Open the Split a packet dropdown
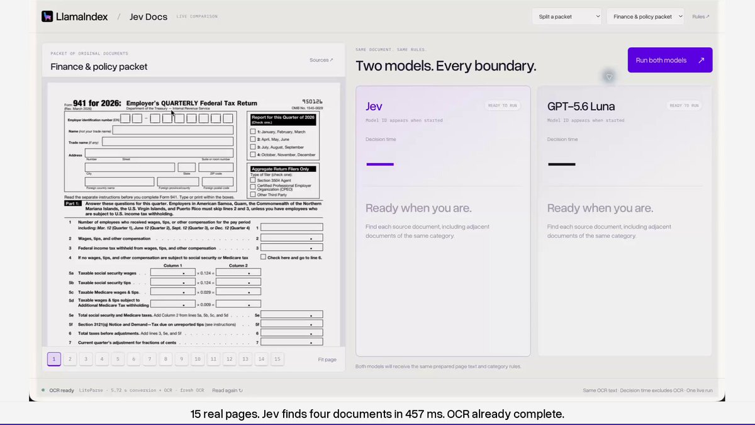This screenshot has width=755, height=425. pyautogui.click(x=566, y=16)
